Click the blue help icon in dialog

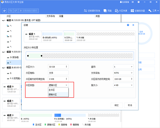(128, 25)
